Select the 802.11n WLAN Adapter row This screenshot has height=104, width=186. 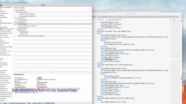point(53,14)
